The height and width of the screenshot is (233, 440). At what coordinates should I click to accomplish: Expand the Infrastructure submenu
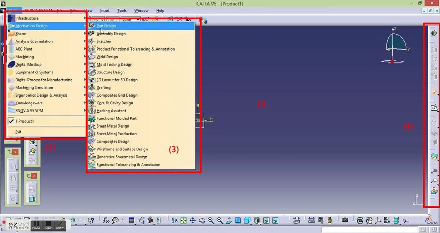[x=47, y=18]
